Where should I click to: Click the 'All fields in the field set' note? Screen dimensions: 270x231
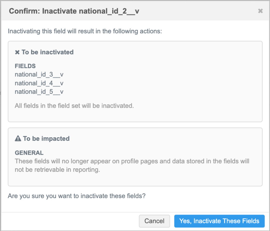point(74,106)
